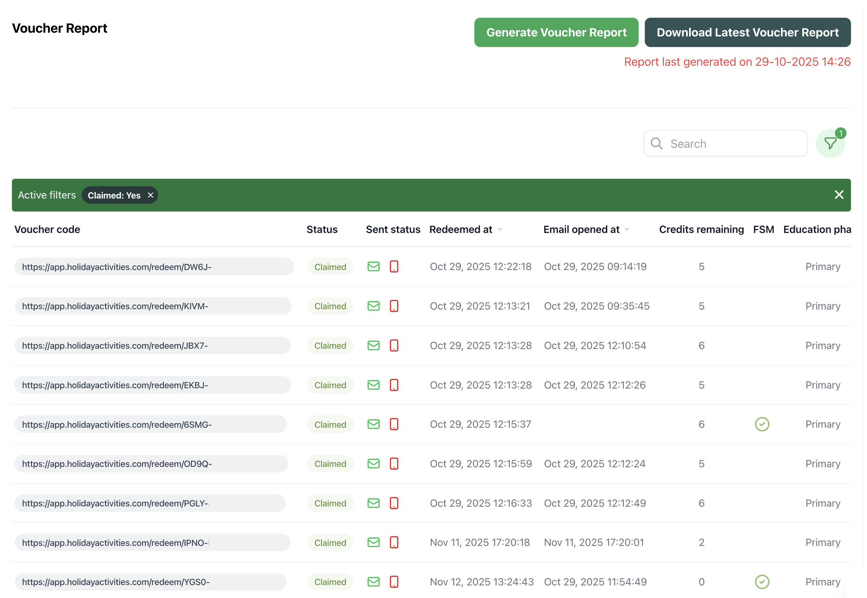Click red phone icon for KIVM voucher

394,306
